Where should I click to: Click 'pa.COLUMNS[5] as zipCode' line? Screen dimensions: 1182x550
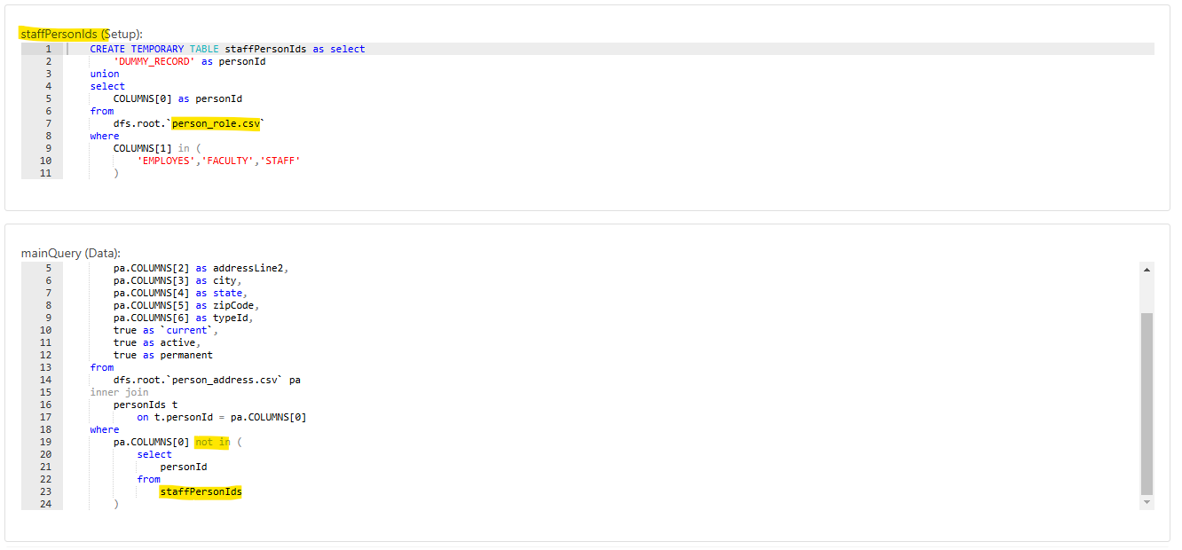pos(186,305)
